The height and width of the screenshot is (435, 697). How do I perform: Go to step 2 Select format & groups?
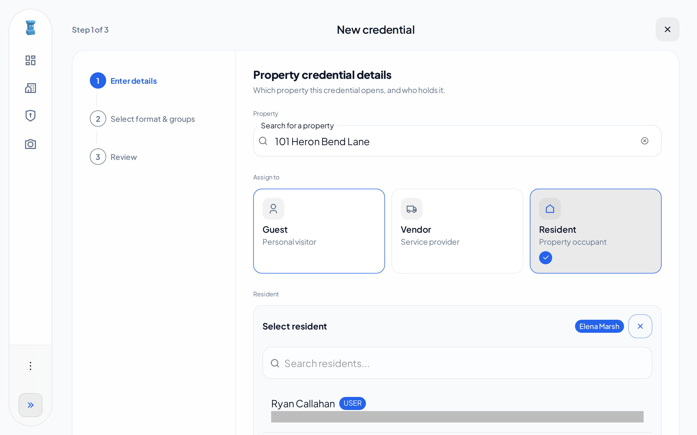tap(142, 119)
